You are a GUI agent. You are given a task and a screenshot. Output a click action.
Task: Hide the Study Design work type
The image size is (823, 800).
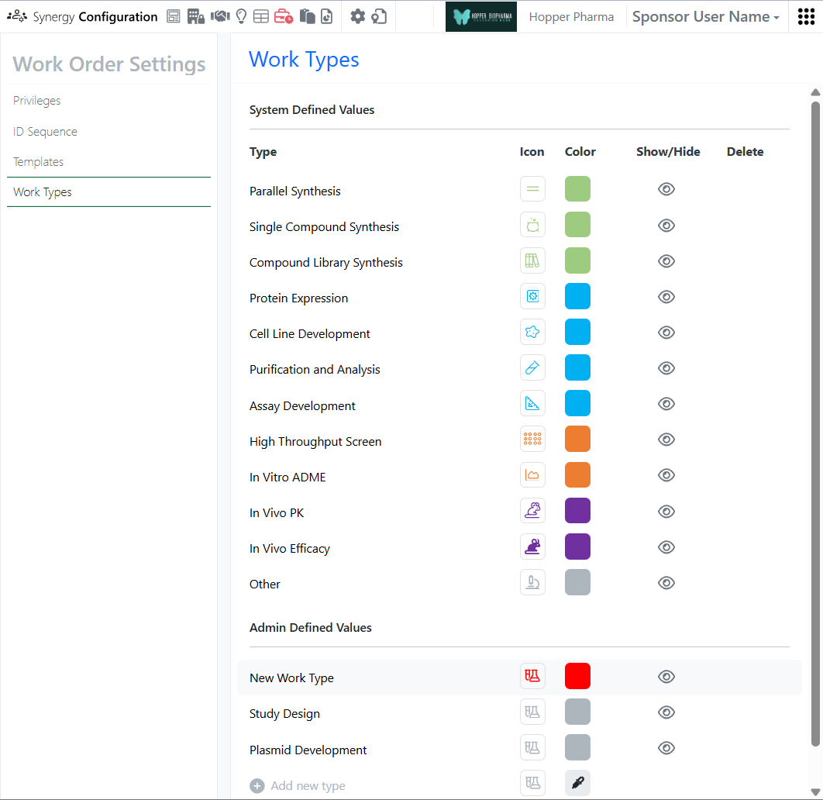pos(666,712)
